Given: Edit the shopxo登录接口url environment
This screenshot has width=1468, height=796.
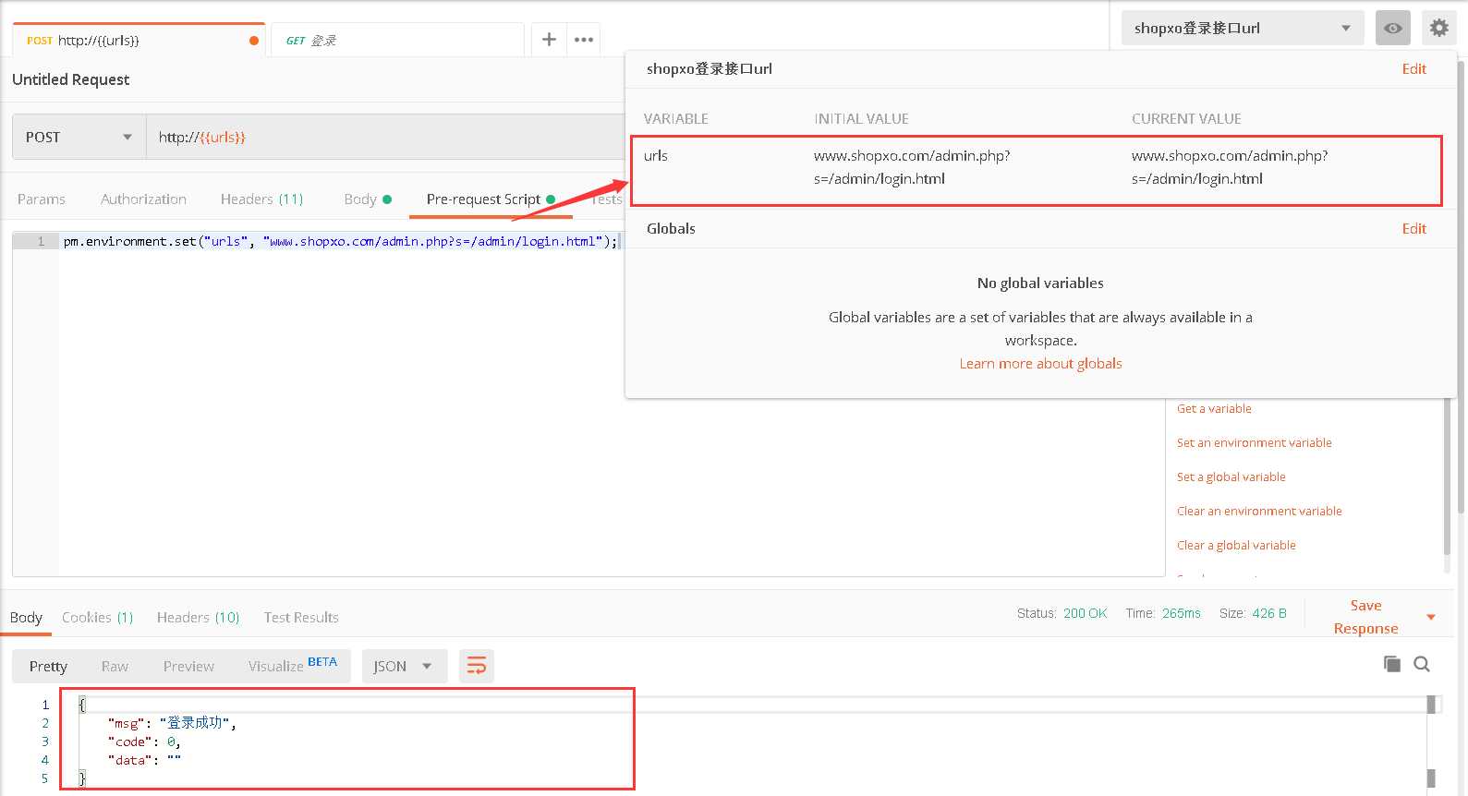Looking at the screenshot, I should pyautogui.click(x=1413, y=68).
